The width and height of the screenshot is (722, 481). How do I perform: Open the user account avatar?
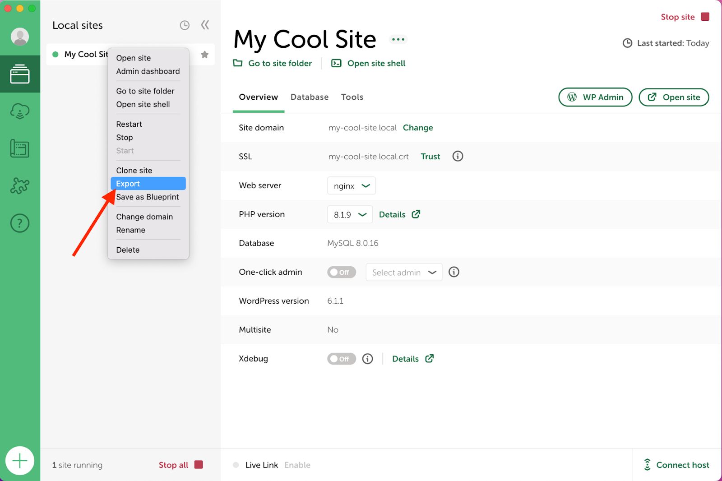pyautogui.click(x=20, y=37)
